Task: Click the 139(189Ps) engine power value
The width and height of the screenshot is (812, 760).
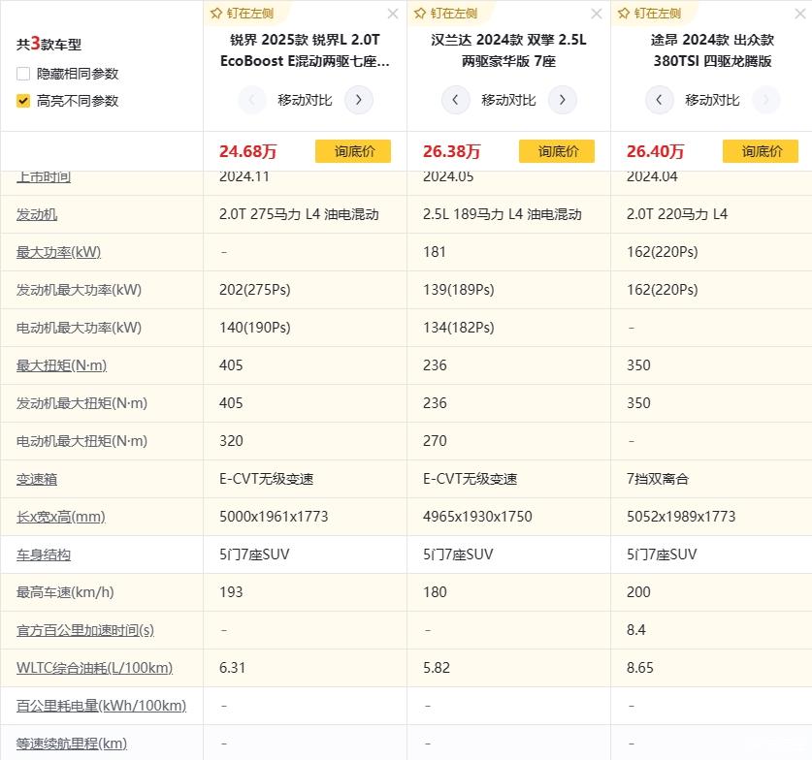Action: (458, 290)
